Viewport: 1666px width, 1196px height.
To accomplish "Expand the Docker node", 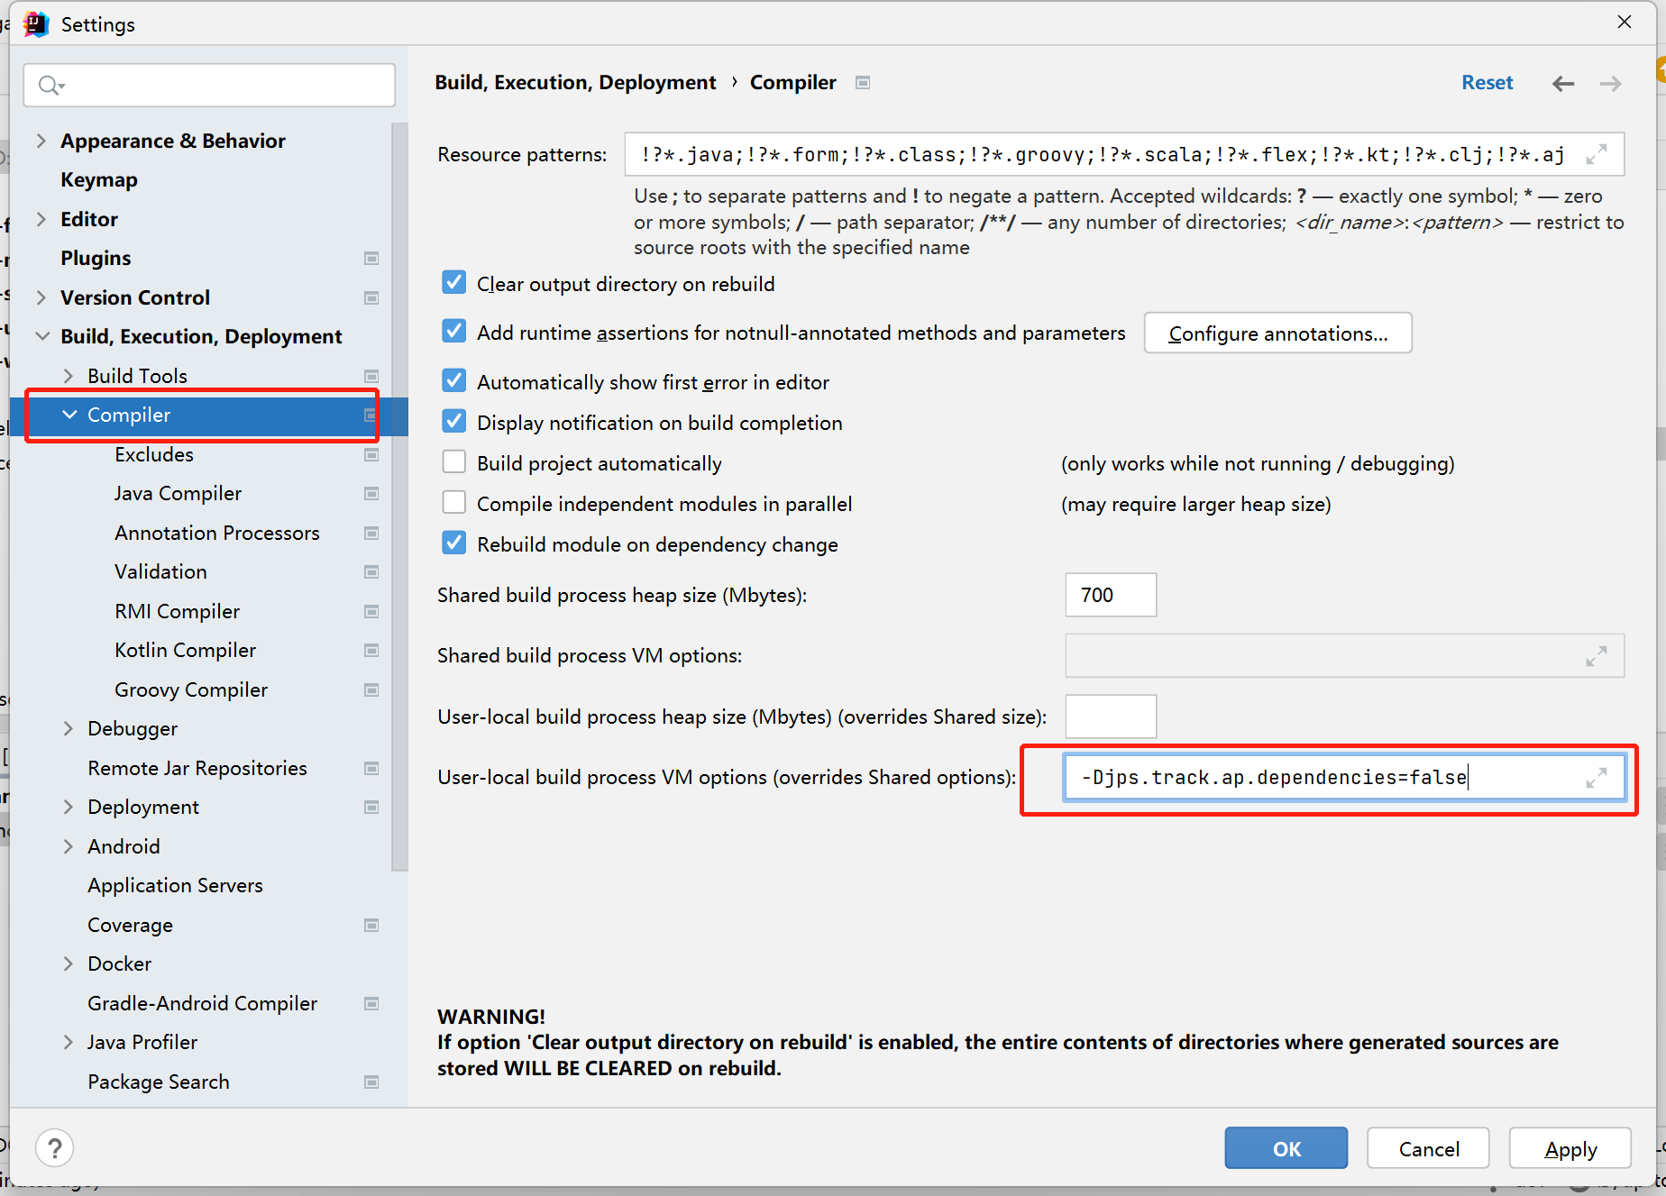I will [x=69, y=964].
